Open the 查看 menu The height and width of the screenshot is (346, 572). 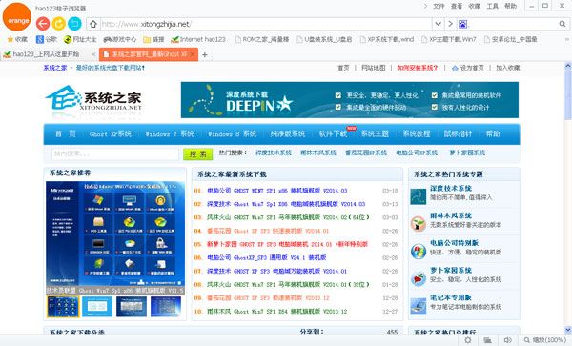click(457, 6)
